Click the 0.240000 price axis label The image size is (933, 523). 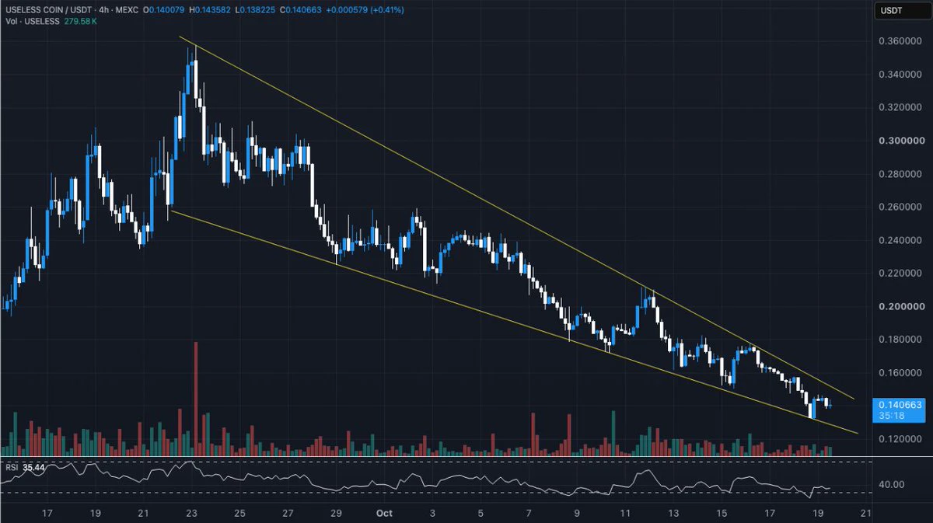[x=900, y=240]
